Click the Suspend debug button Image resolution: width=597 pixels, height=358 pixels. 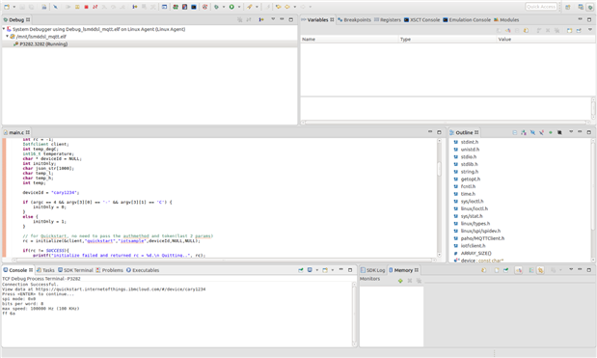coord(77,7)
